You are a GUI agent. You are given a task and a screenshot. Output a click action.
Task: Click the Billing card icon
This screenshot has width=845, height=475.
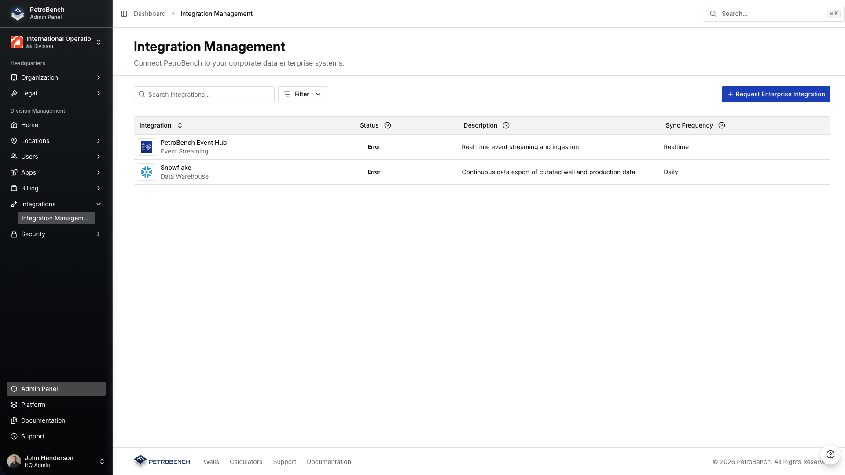[14, 188]
